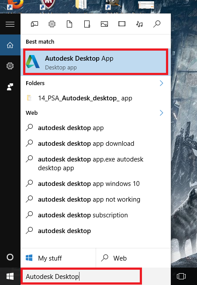Filter results by Documents icon

click(69, 24)
